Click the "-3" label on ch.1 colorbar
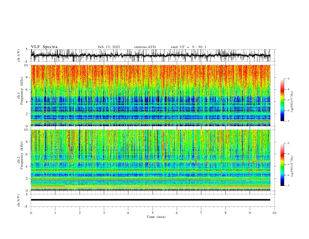The height and width of the screenshot is (239, 309). point(288,78)
